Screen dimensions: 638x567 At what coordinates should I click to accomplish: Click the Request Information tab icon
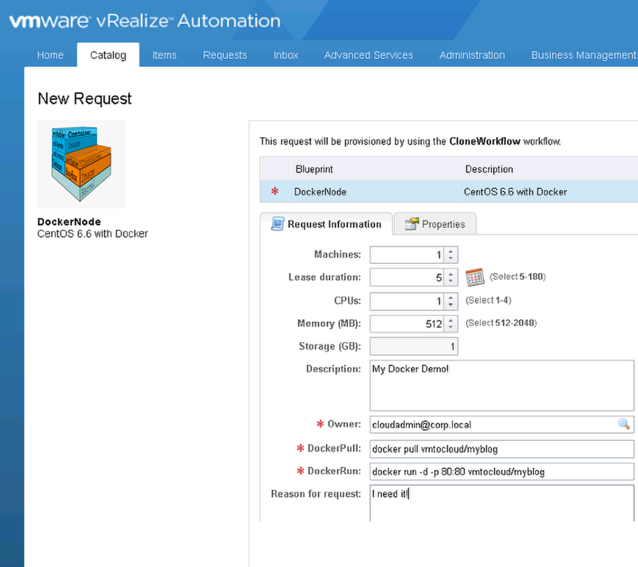[x=278, y=224]
